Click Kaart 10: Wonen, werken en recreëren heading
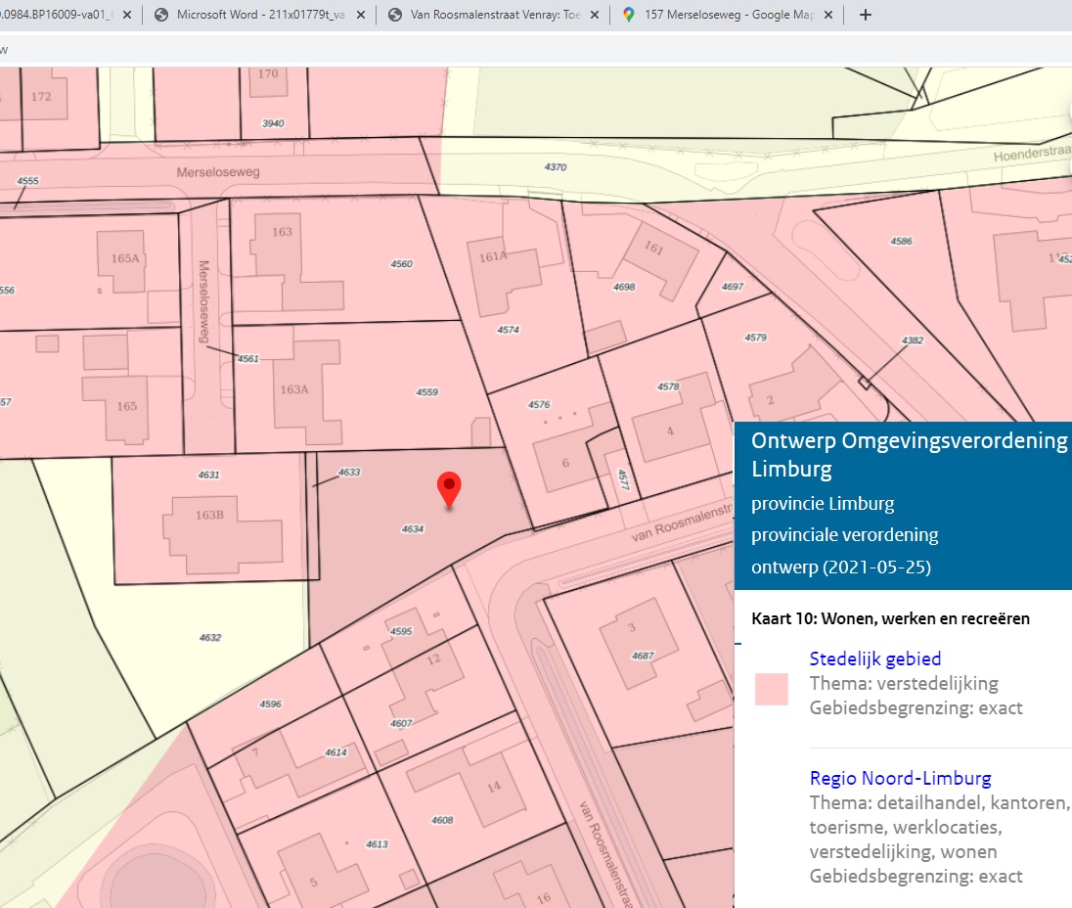The width and height of the screenshot is (1072, 908). [x=890, y=618]
